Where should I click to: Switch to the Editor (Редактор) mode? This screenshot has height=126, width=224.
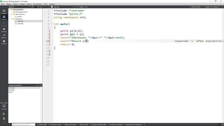(x=4, y=17)
